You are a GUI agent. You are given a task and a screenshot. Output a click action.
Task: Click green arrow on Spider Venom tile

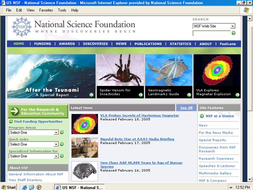pos(141,95)
